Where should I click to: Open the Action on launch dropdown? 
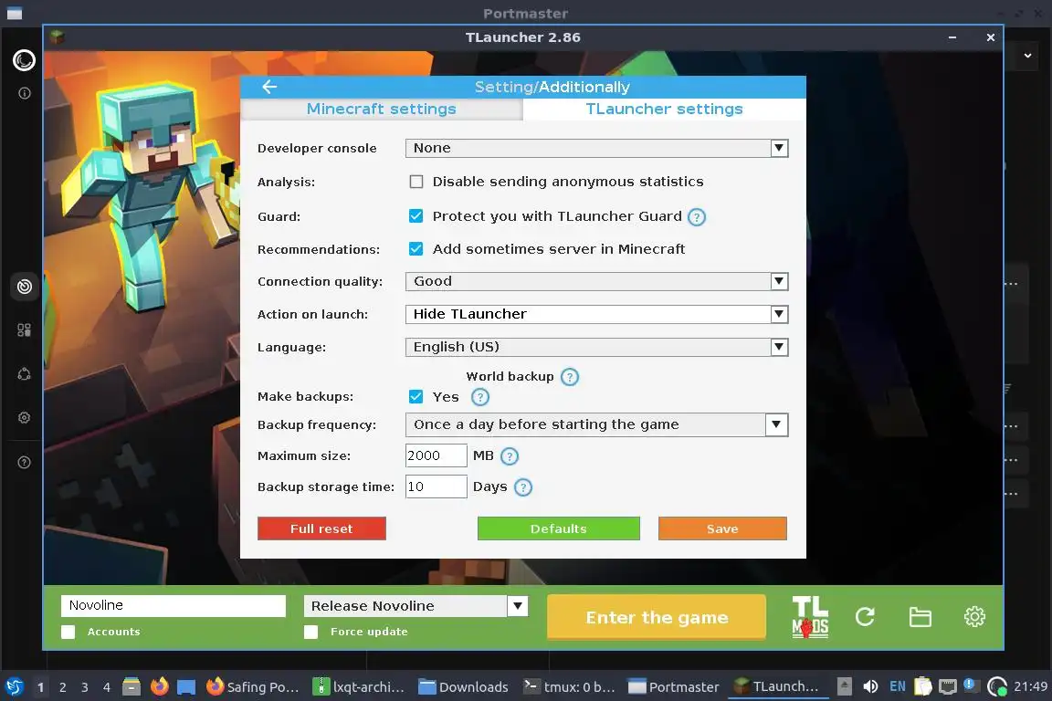596,315
